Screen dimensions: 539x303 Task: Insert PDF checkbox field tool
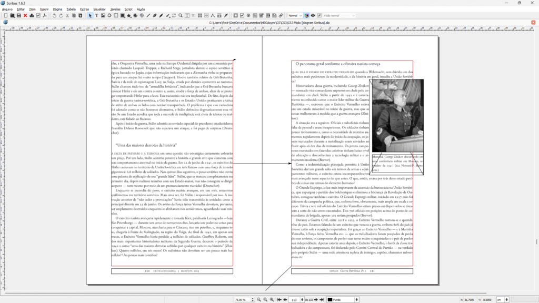(x=242, y=16)
